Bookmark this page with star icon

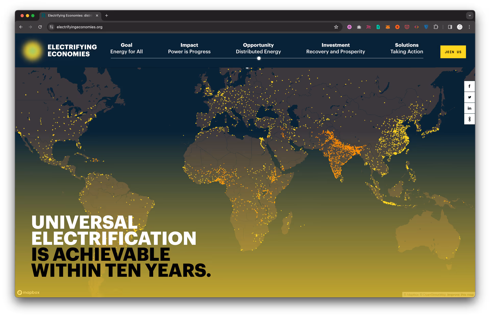click(336, 27)
